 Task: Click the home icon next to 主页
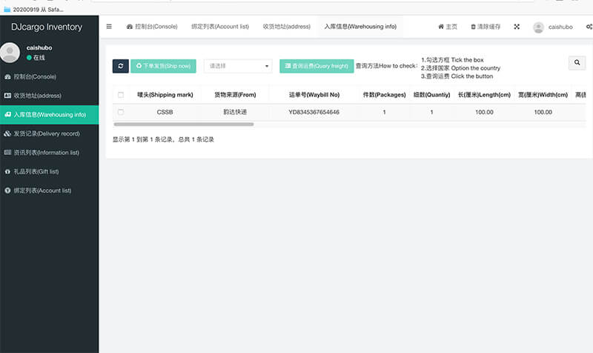[x=440, y=27]
